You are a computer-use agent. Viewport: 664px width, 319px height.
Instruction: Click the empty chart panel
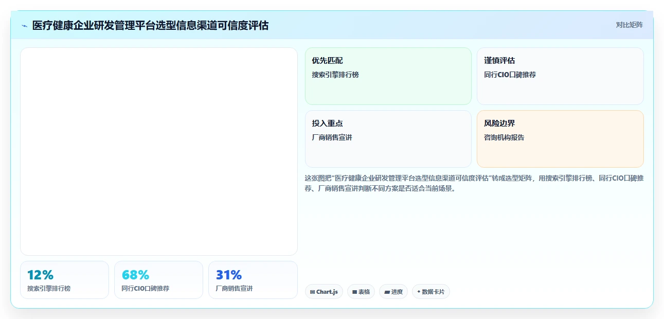pos(159,151)
